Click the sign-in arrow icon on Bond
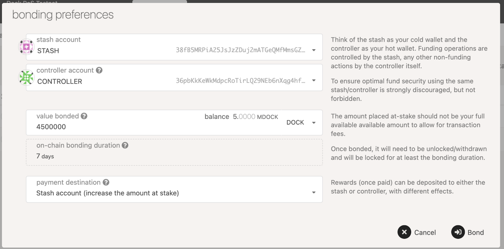 point(458,232)
